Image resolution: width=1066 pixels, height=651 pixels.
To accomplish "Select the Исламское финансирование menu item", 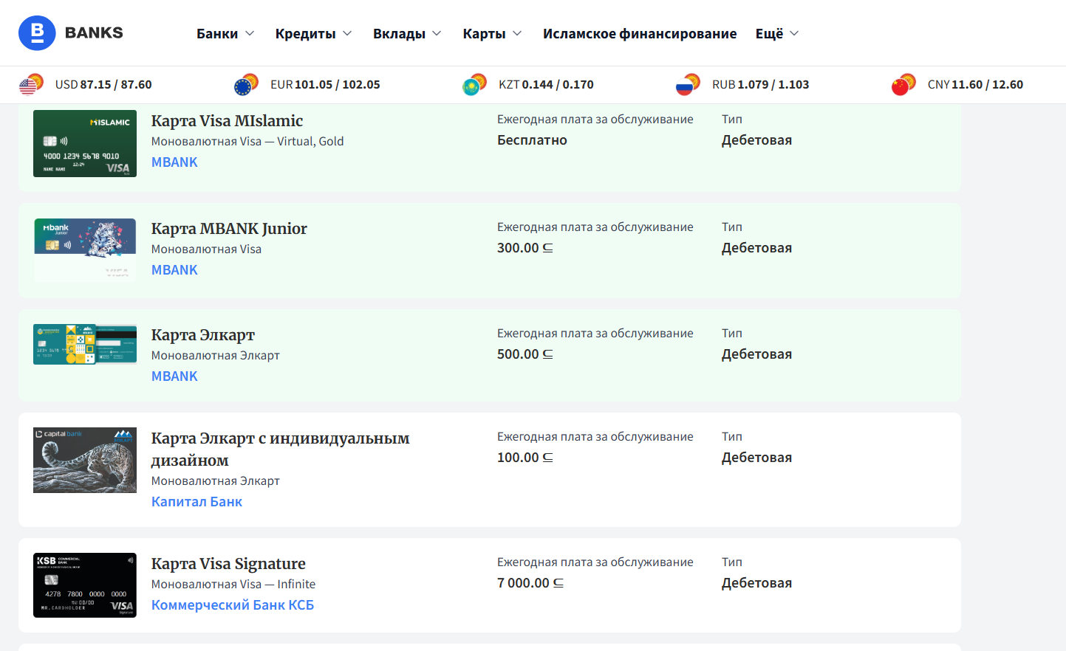I will (640, 33).
